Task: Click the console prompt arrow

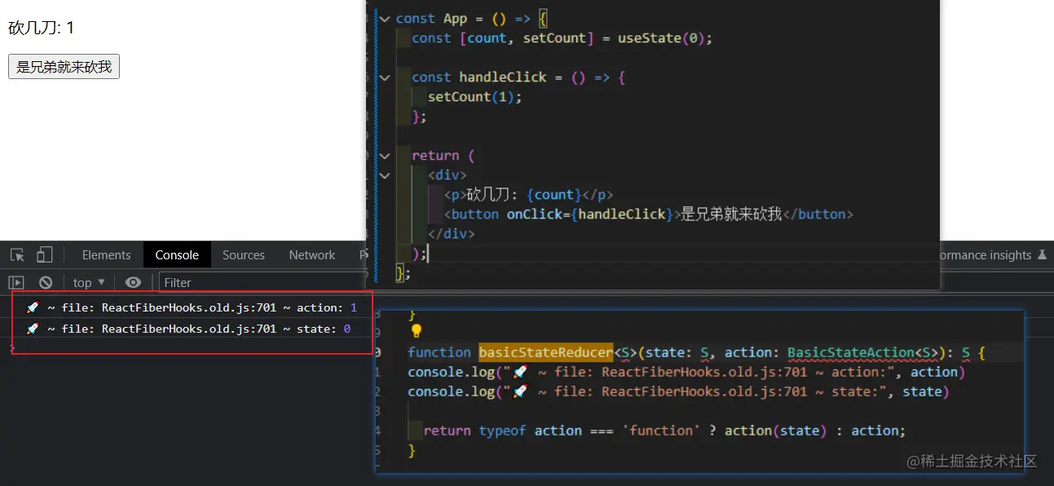Action: pyautogui.click(x=11, y=348)
